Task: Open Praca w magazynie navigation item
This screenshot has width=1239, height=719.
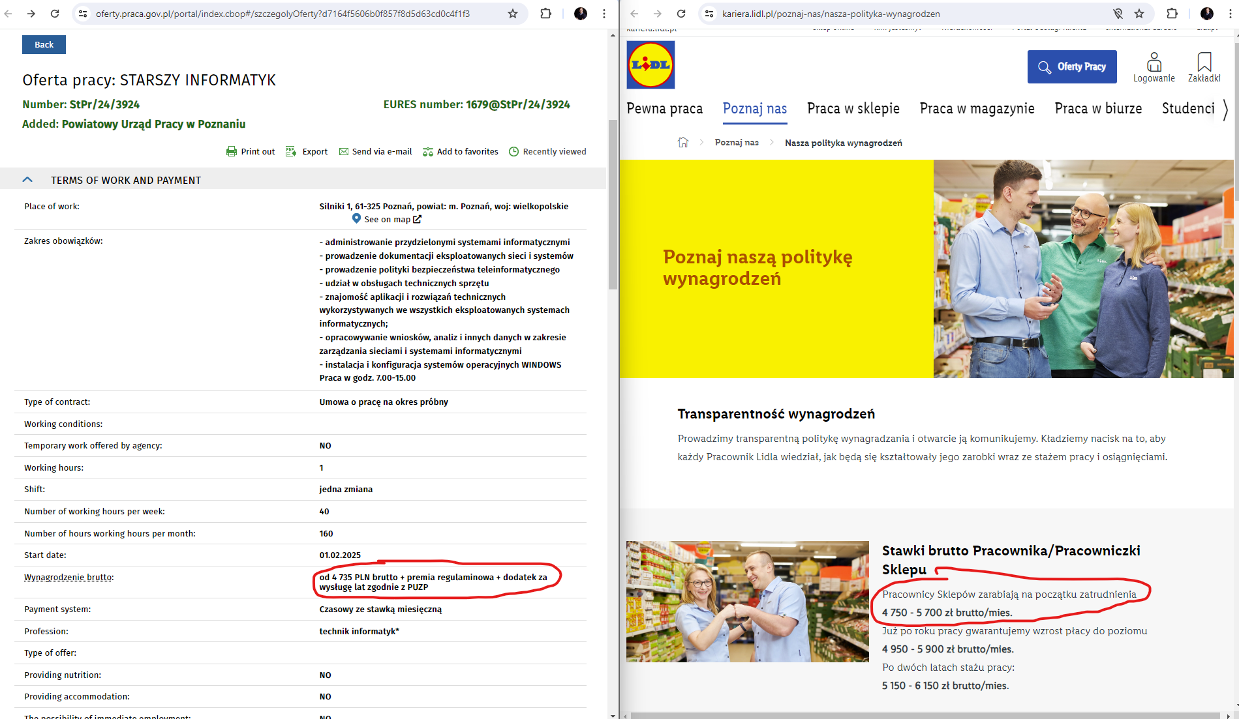Action: (x=977, y=109)
